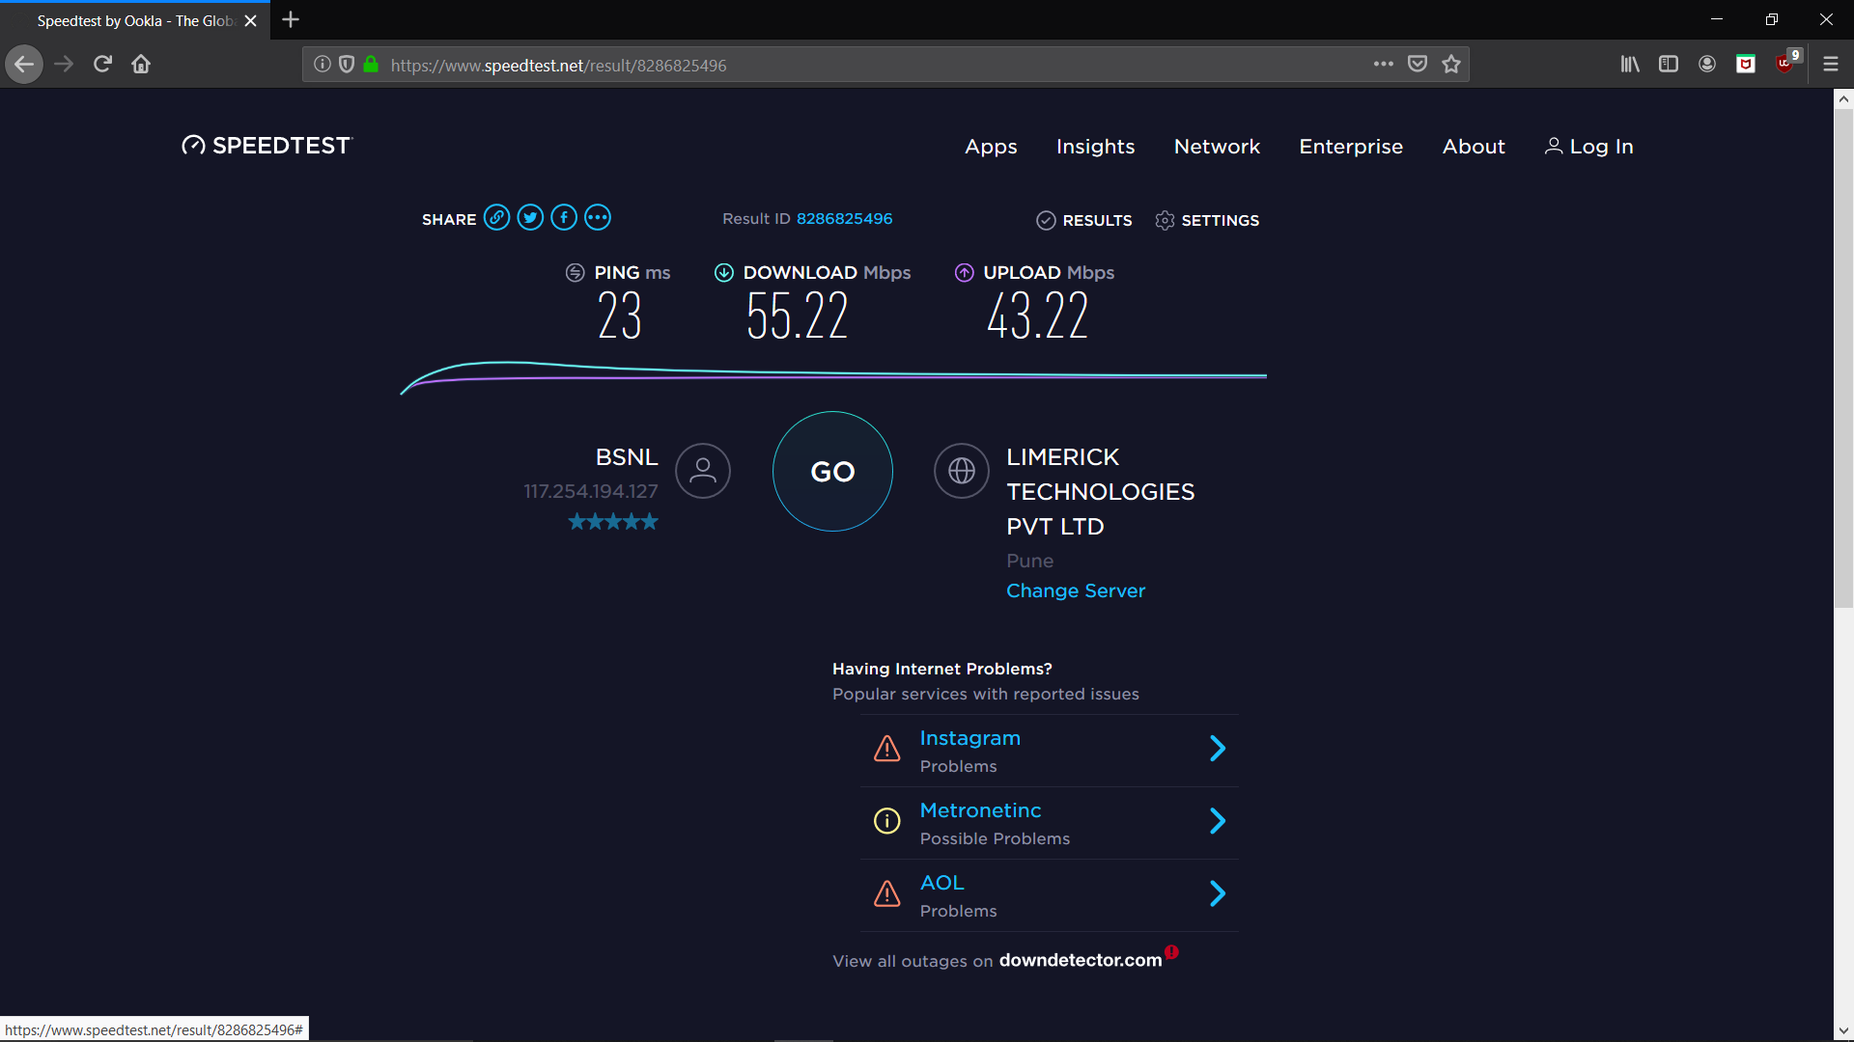This screenshot has width=1854, height=1042.
Task: Expand the Metronetinc Possible Problems section
Action: coord(1216,821)
